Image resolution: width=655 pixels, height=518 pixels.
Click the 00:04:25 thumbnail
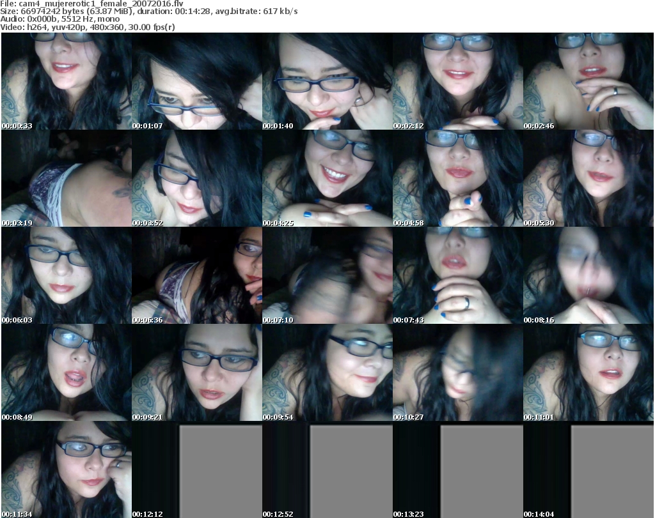click(327, 178)
